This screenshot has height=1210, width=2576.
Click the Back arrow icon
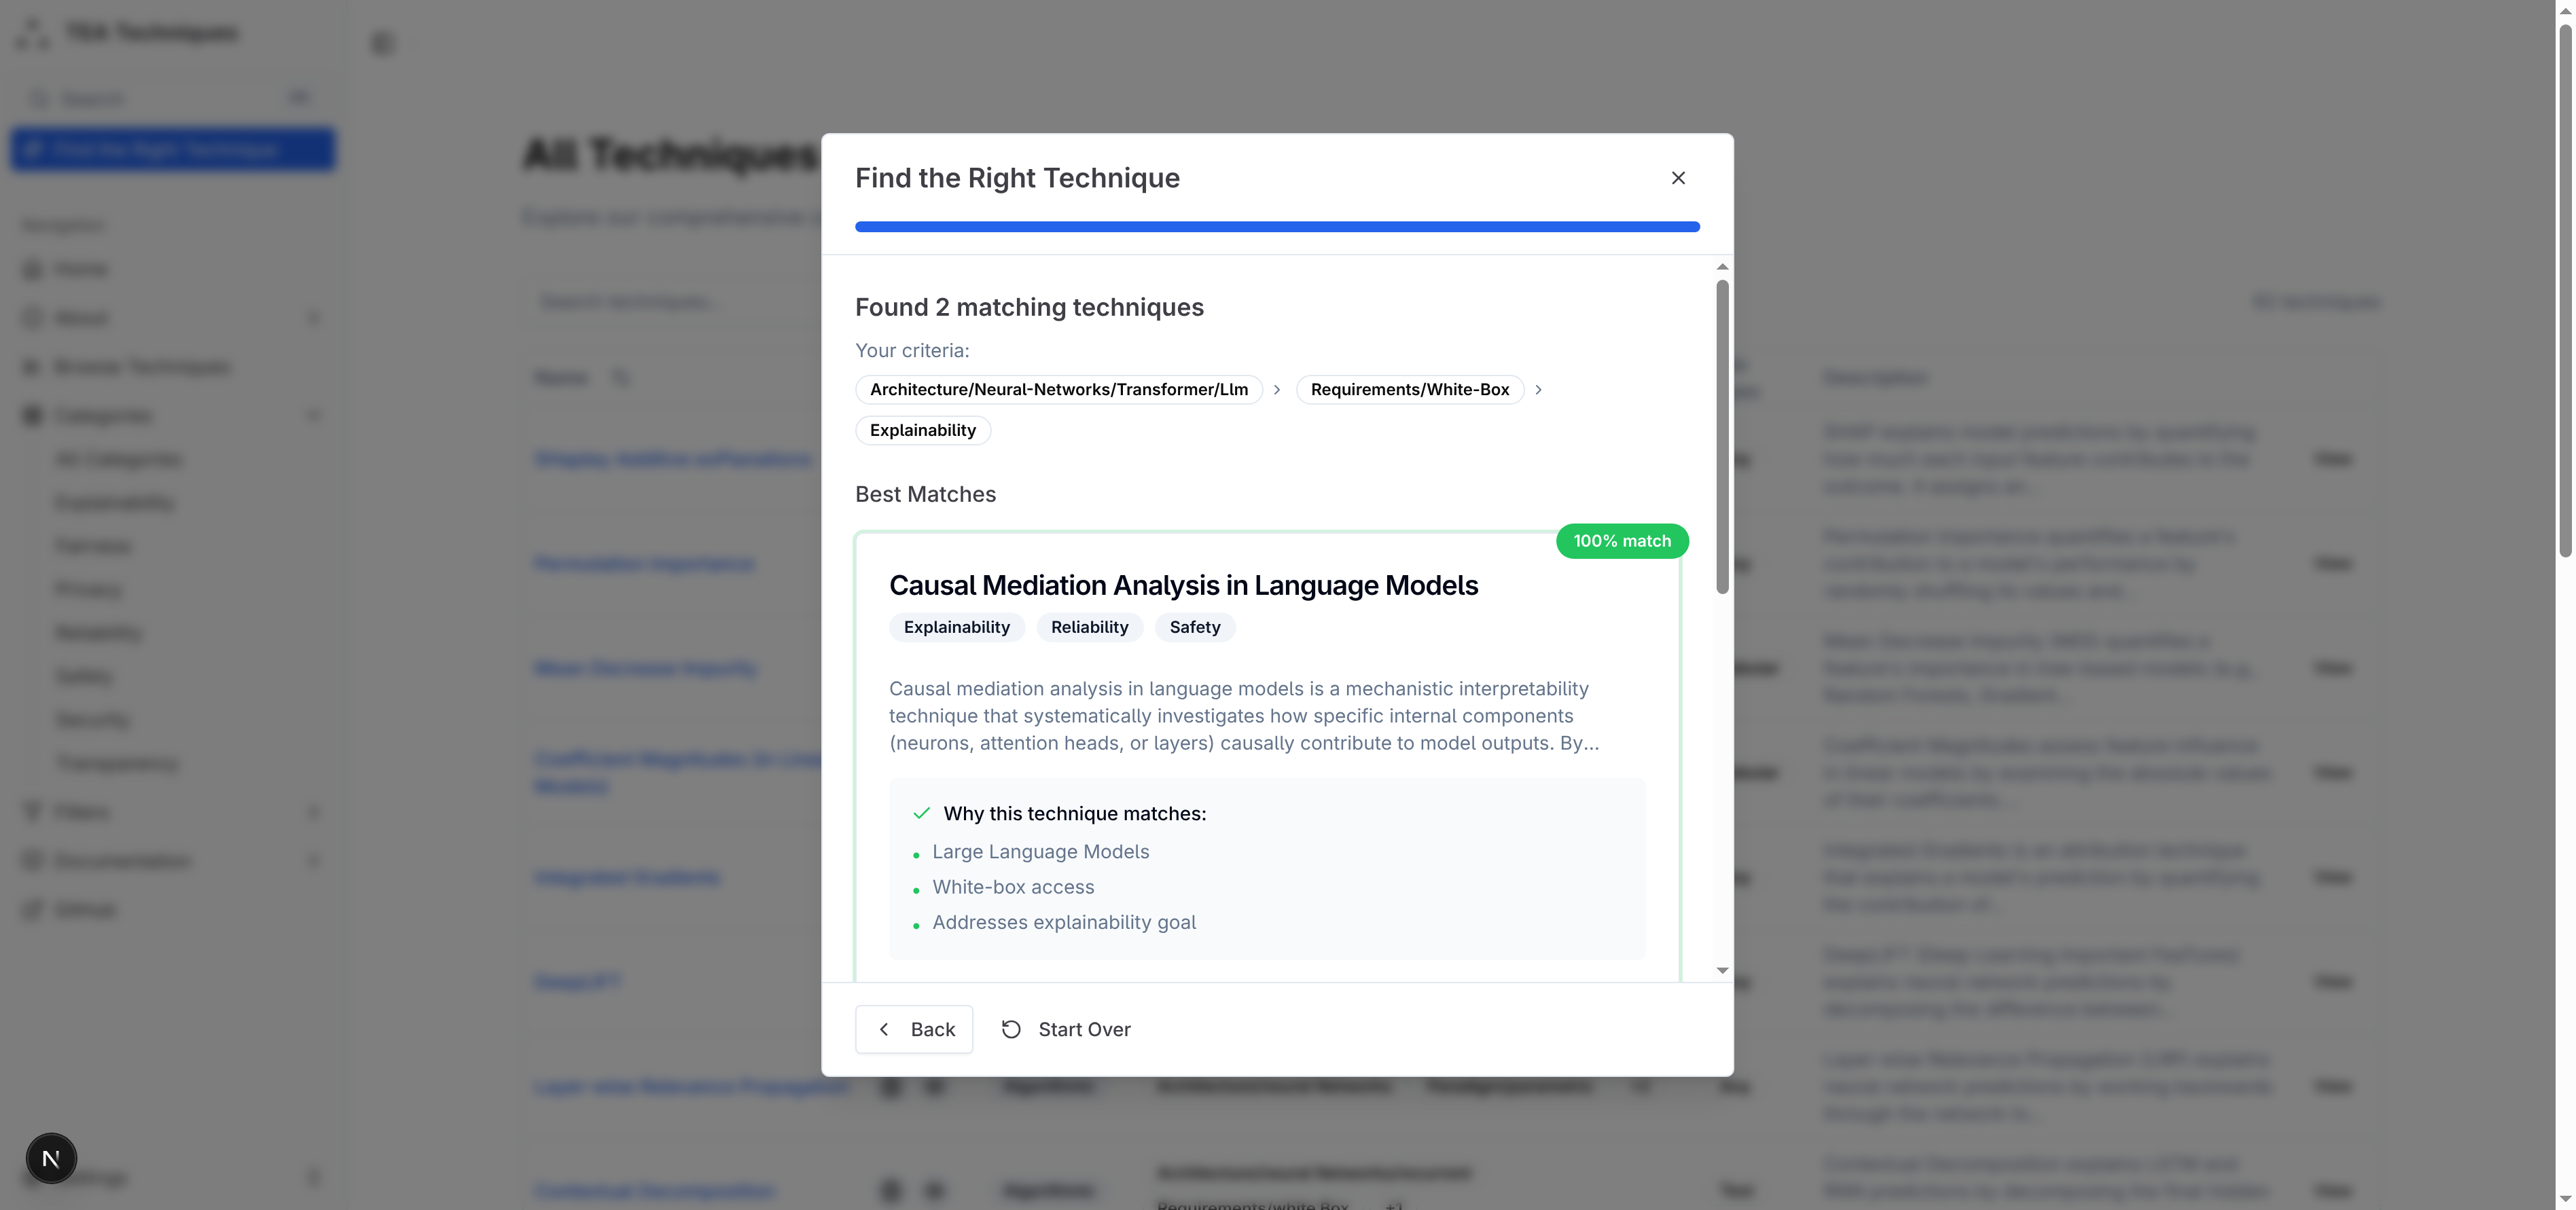tap(884, 1029)
